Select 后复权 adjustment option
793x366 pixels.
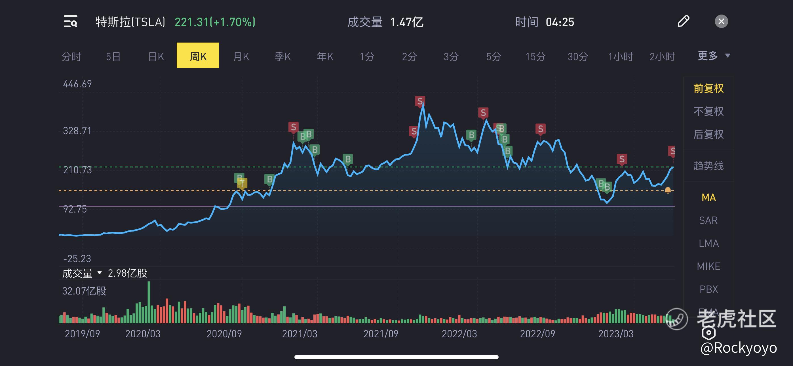[708, 134]
